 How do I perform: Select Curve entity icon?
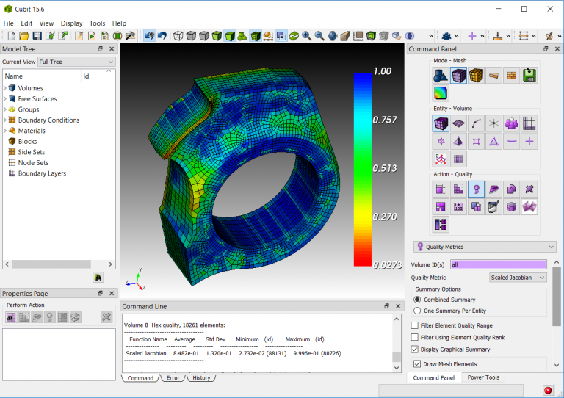(x=476, y=123)
